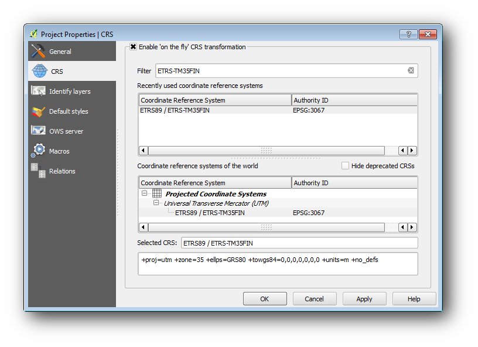Enable Hide deprecated CRSs checkbox
This screenshot has width=478, height=347.
(x=346, y=166)
